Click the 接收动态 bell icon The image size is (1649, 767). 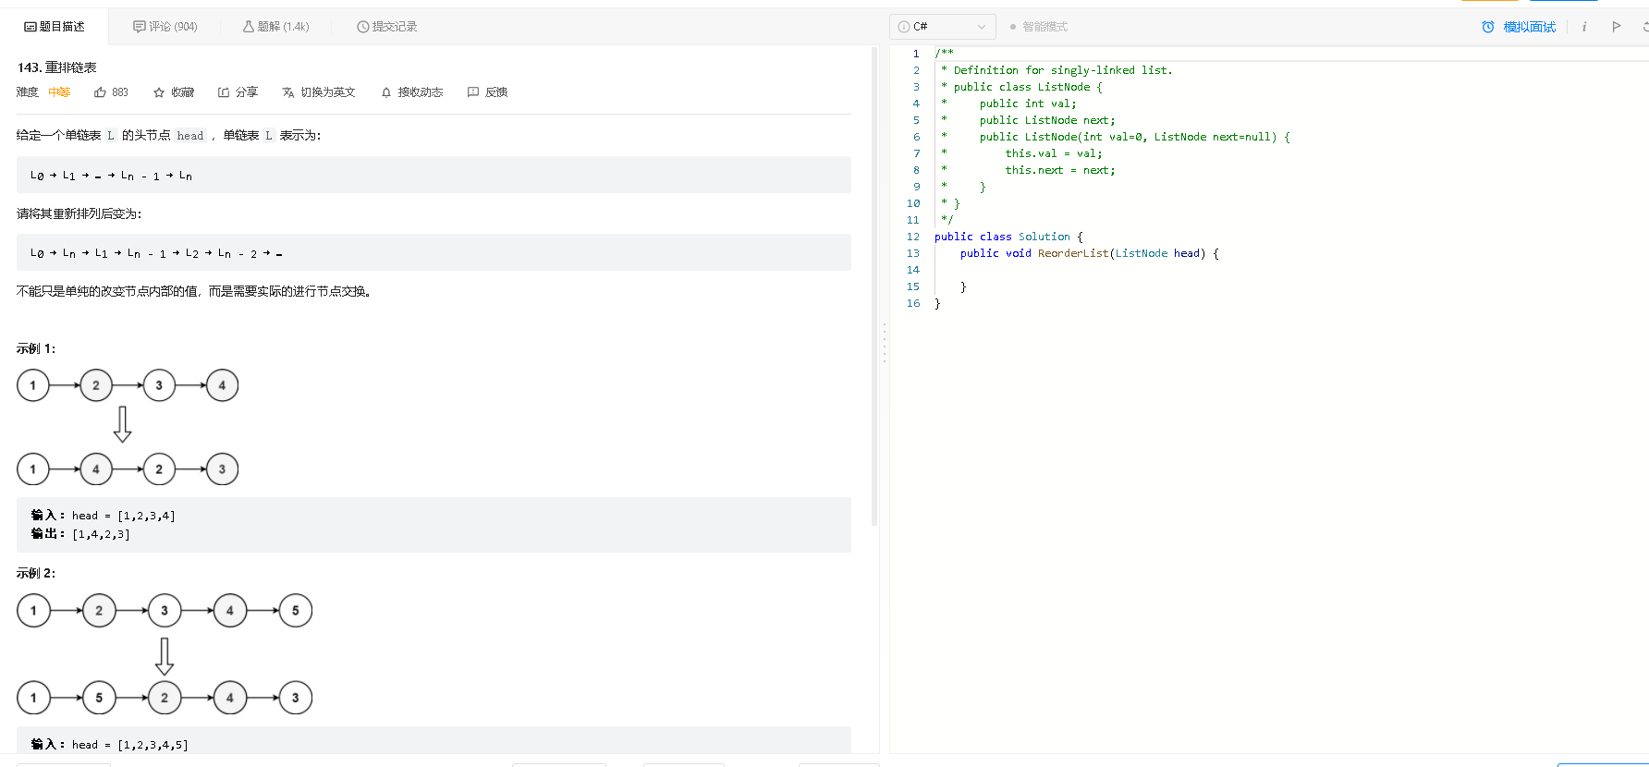point(386,92)
